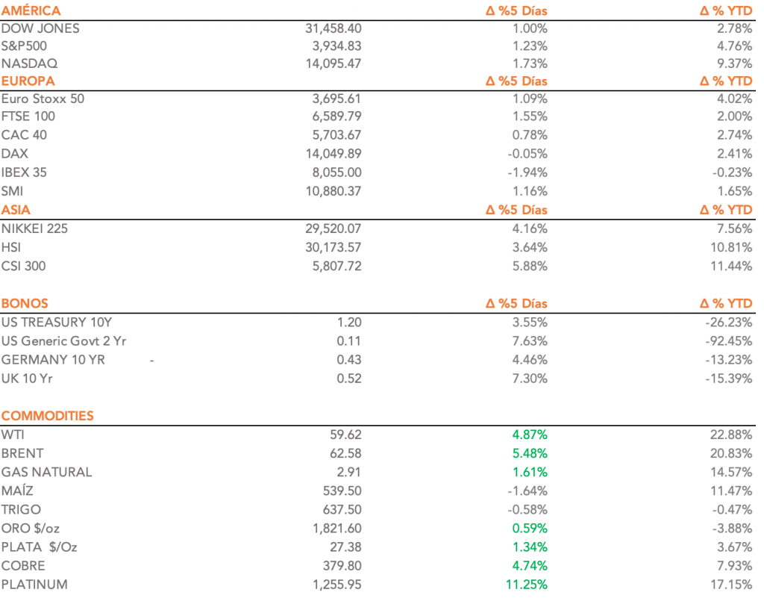This screenshot has width=764, height=610.
Task: Select the DOW JONES row label
Action: point(40,28)
